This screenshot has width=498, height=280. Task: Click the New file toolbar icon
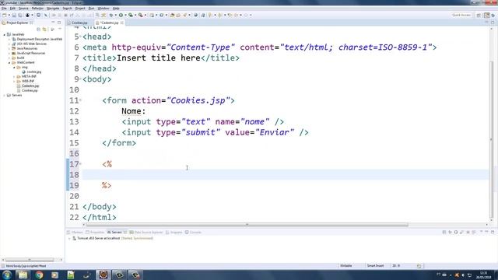click(x=5, y=15)
